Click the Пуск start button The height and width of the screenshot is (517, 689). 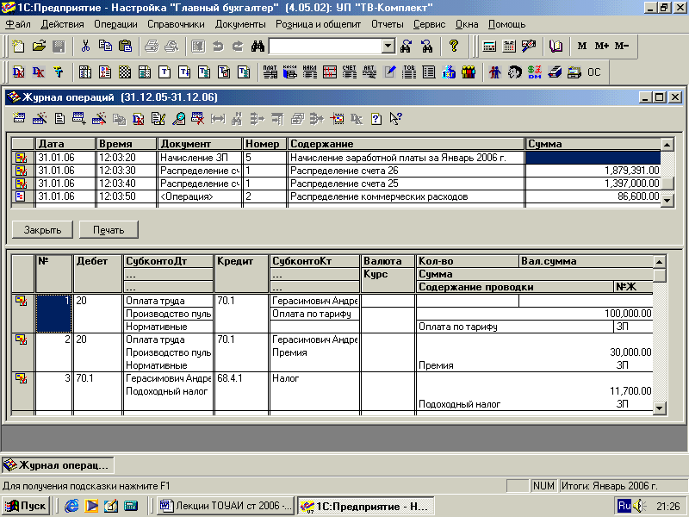coord(25,506)
